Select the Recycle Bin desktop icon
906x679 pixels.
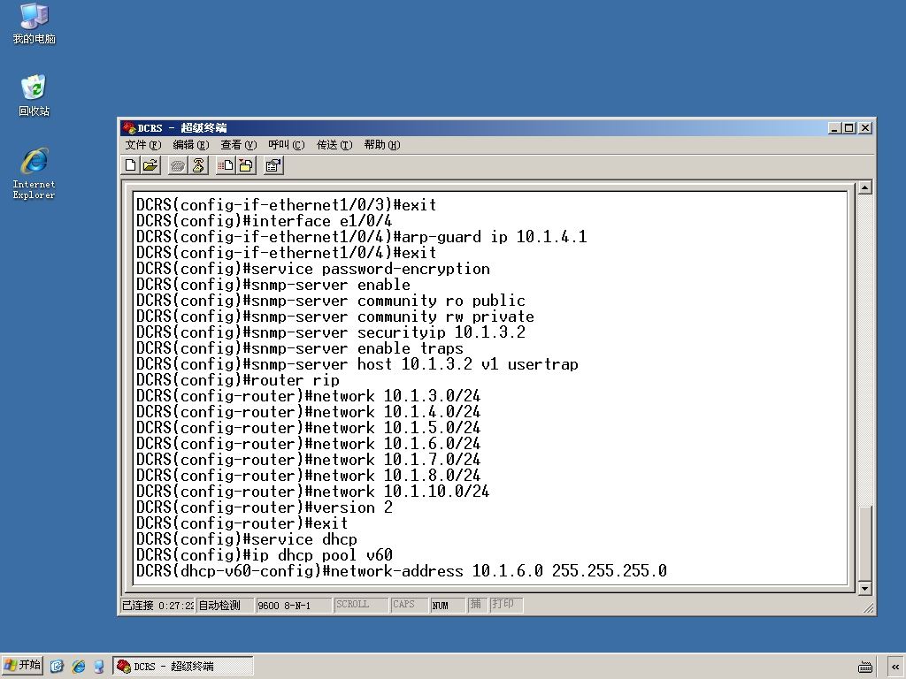35,95
